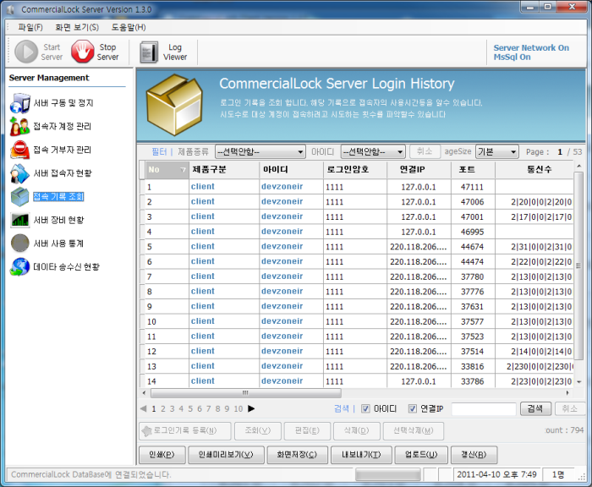Click the 화면저장(C) button
This screenshot has width=592, height=487.
(x=297, y=455)
